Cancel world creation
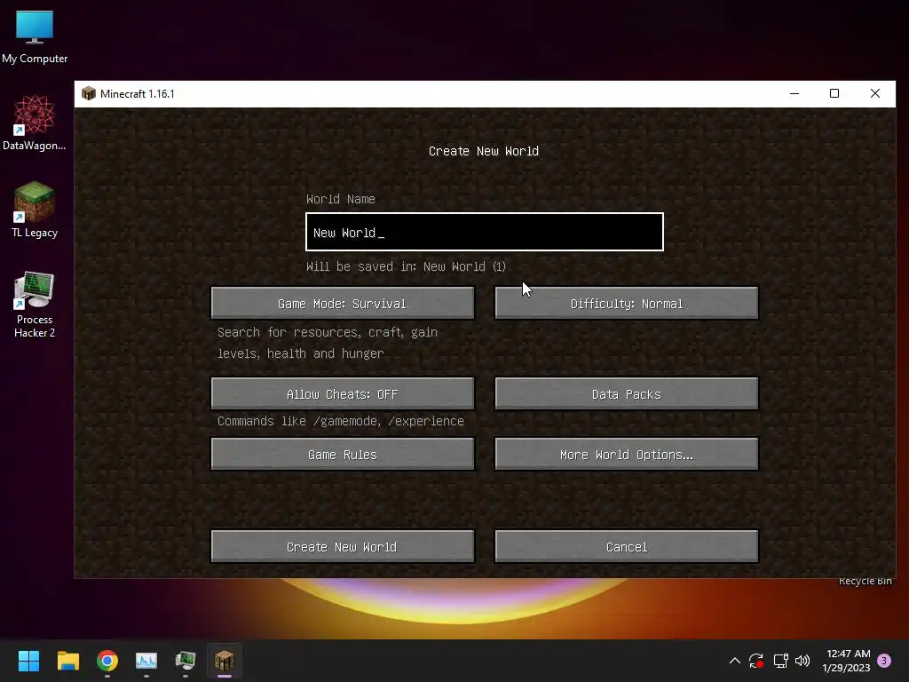The image size is (909, 682). pyautogui.click(x=626, y=547)
